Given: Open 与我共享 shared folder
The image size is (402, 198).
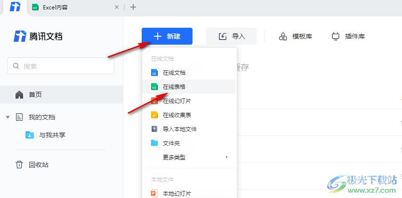Looking at the screenshot, I should 52,135.
